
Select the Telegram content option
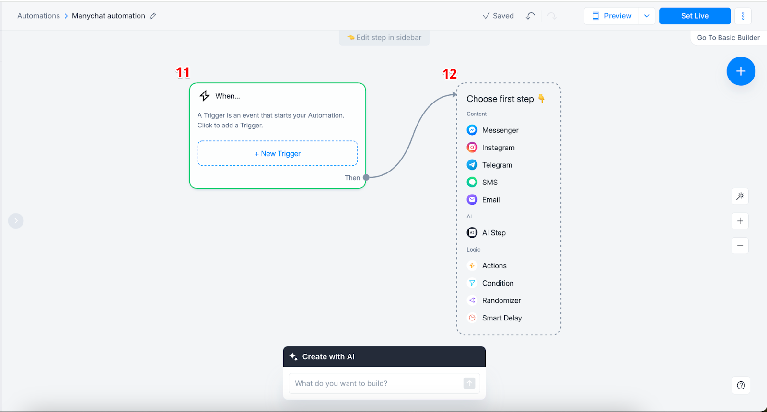coord(497,165)
